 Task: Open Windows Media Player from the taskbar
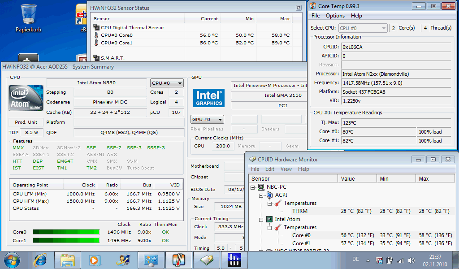coord(94,260)
